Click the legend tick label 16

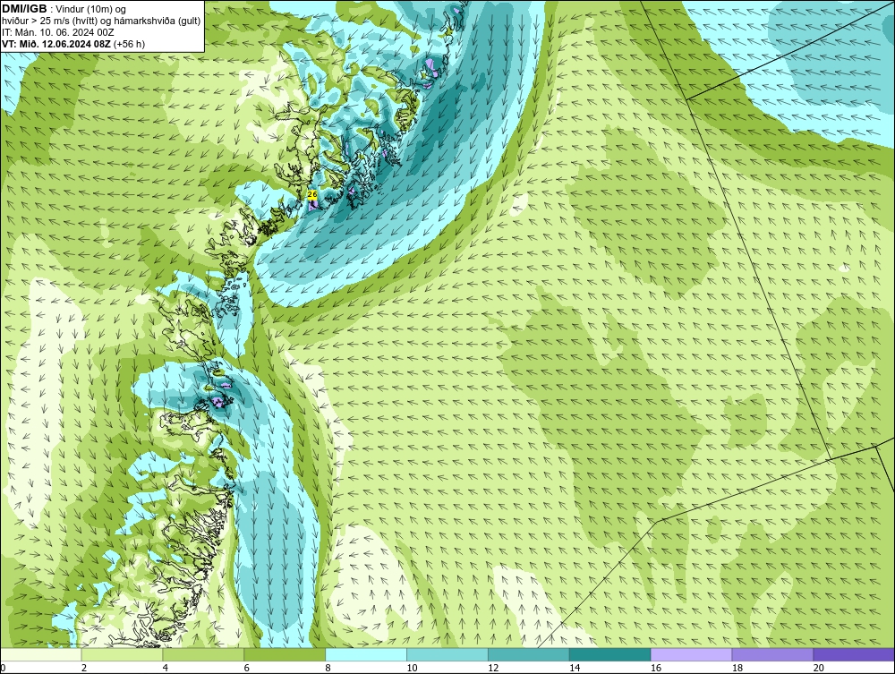(656, 668)
